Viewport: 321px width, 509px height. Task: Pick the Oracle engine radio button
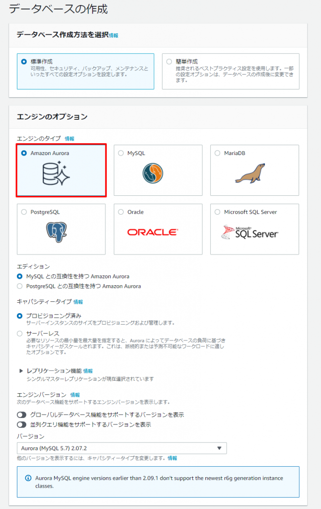(x=121, y=212)
